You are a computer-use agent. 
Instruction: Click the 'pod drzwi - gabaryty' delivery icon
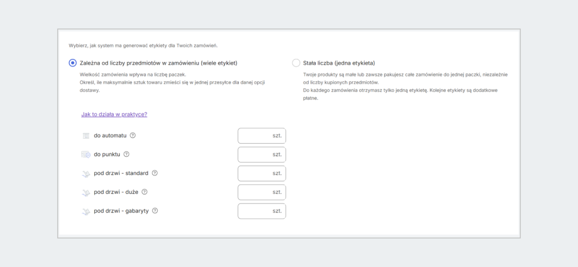86,211
